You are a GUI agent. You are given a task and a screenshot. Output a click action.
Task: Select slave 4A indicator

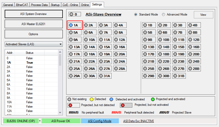[x=120, y=25]
